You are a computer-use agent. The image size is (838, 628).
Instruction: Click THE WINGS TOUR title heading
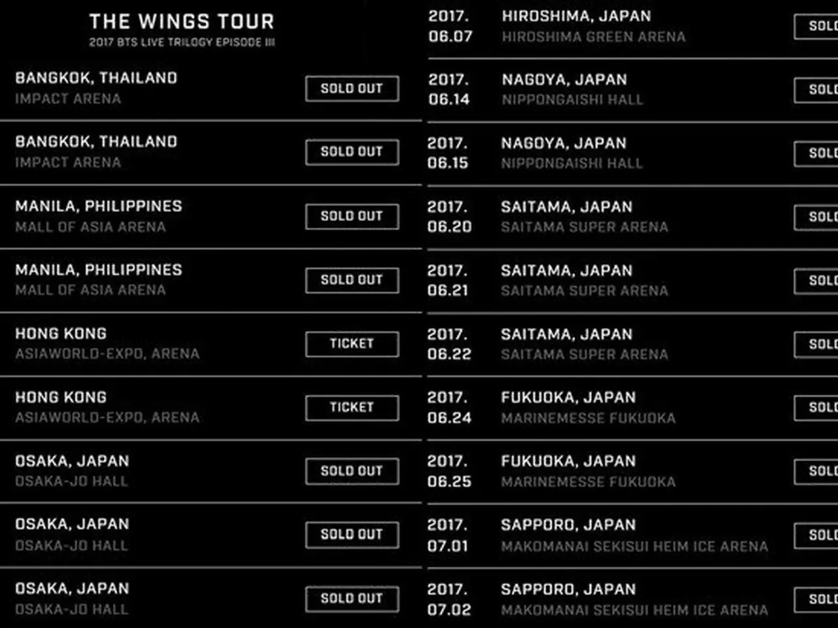point(182,22)
